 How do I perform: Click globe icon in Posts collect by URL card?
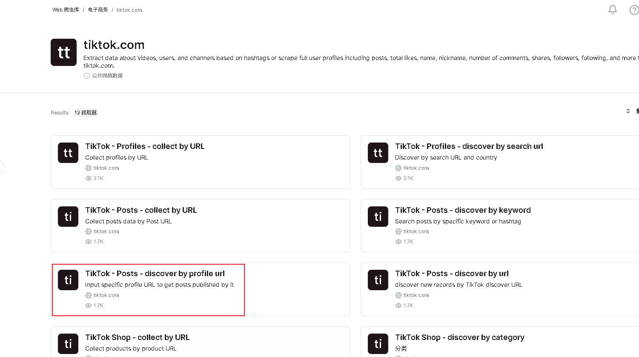pyautogui.click(x=89, y=231)
